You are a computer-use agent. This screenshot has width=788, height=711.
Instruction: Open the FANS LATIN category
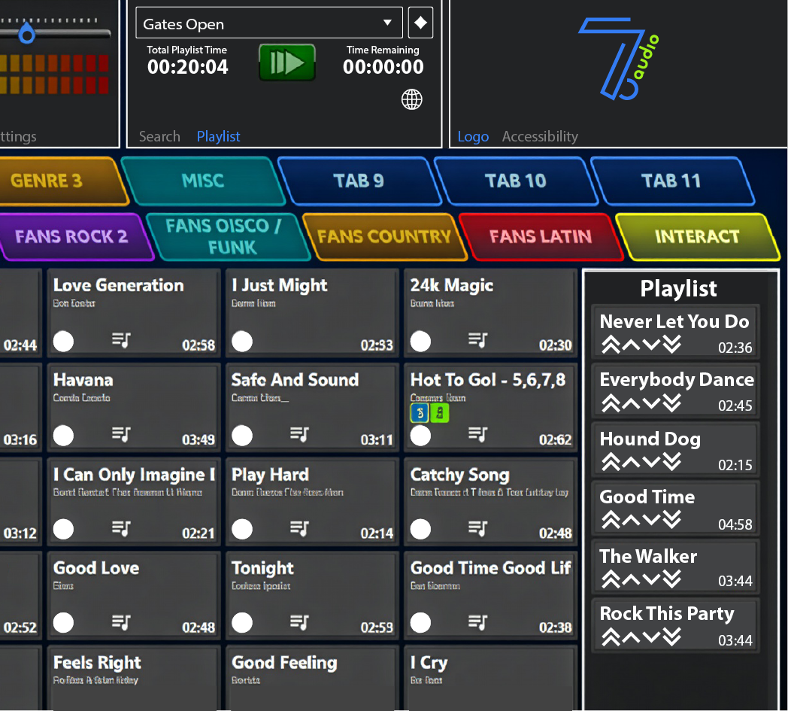click(x=541, y=236)
